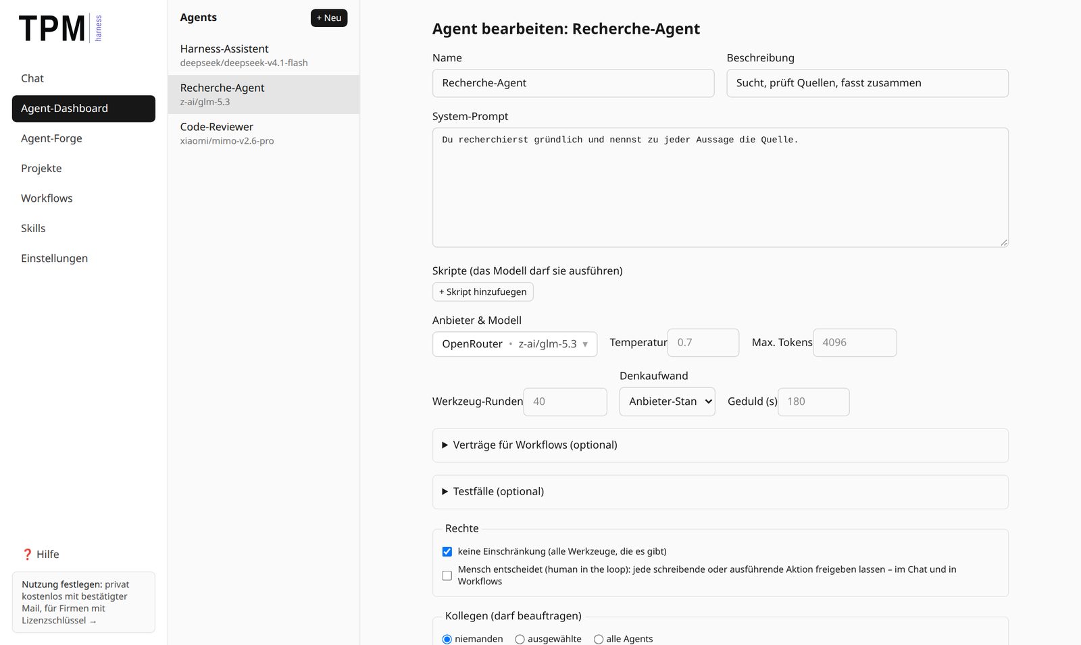Navigate to Skills
1081x645 pixels.
click(x=84, y=228)
